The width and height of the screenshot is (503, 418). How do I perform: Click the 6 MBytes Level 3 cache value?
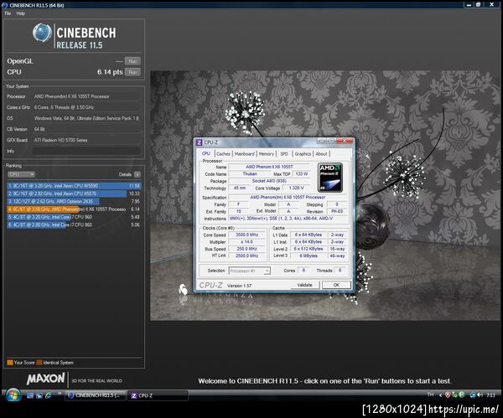click(x=309, y=255)
